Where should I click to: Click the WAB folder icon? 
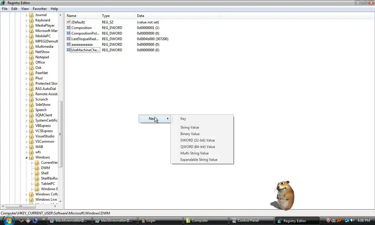tap(31, 147)
